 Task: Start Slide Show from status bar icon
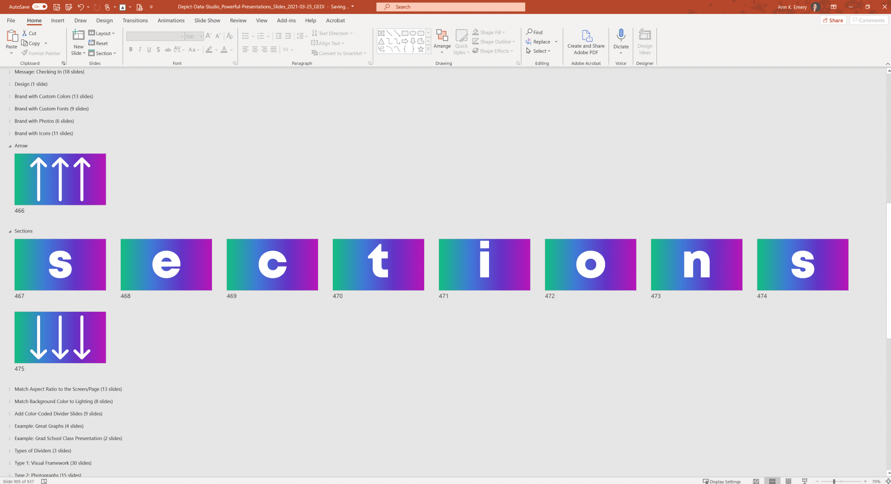(804, 481)
